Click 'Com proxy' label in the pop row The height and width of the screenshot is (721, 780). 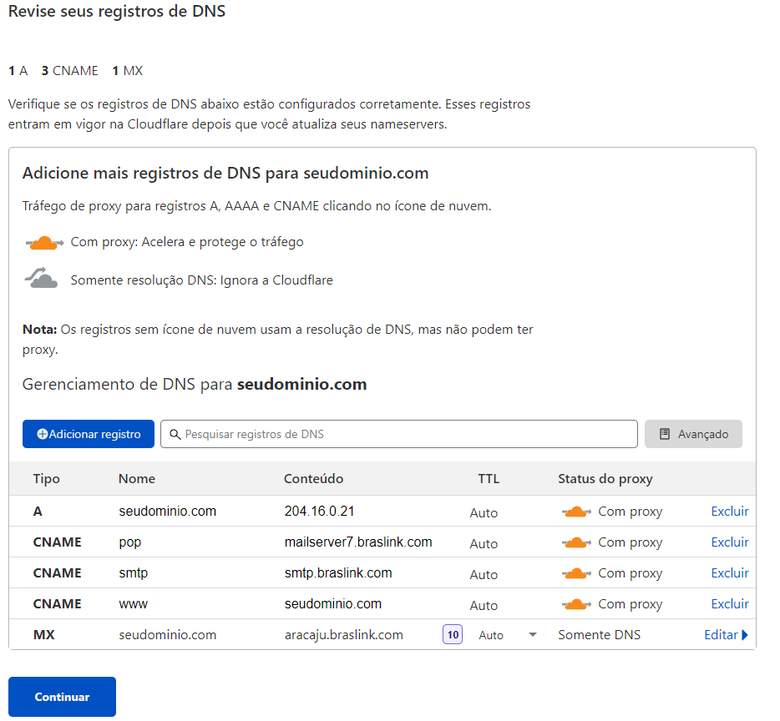[631, 542]
